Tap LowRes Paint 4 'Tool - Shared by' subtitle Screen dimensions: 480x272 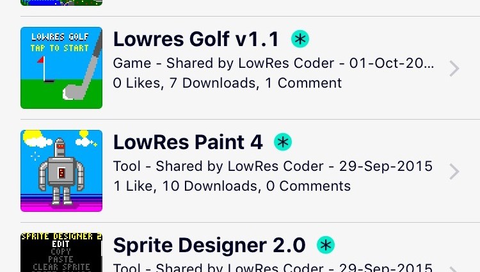[273, 166]
